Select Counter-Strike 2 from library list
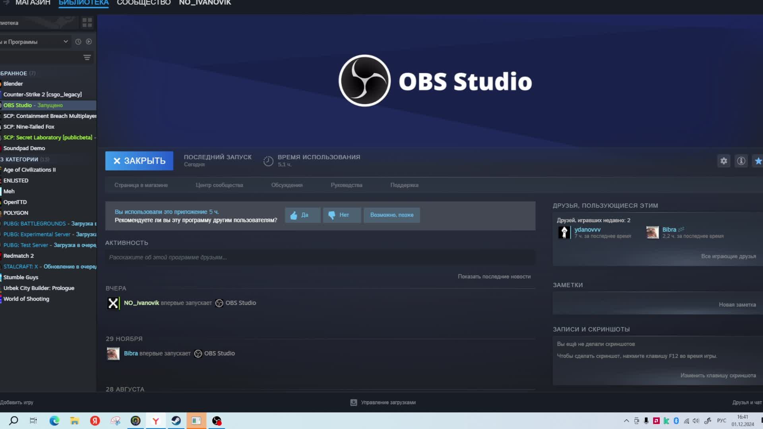The image size is (763, 429). (43, 94)
